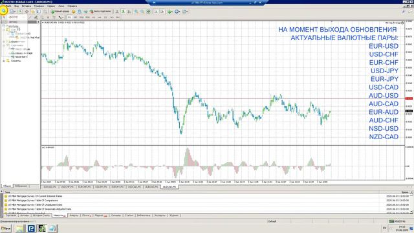This screenshot has width=414, height=233.
Task: Open the indicators list dropdown
Action: [x=170, y=12]
